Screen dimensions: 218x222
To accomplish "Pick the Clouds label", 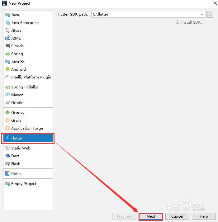I will (x=17, y=46).
